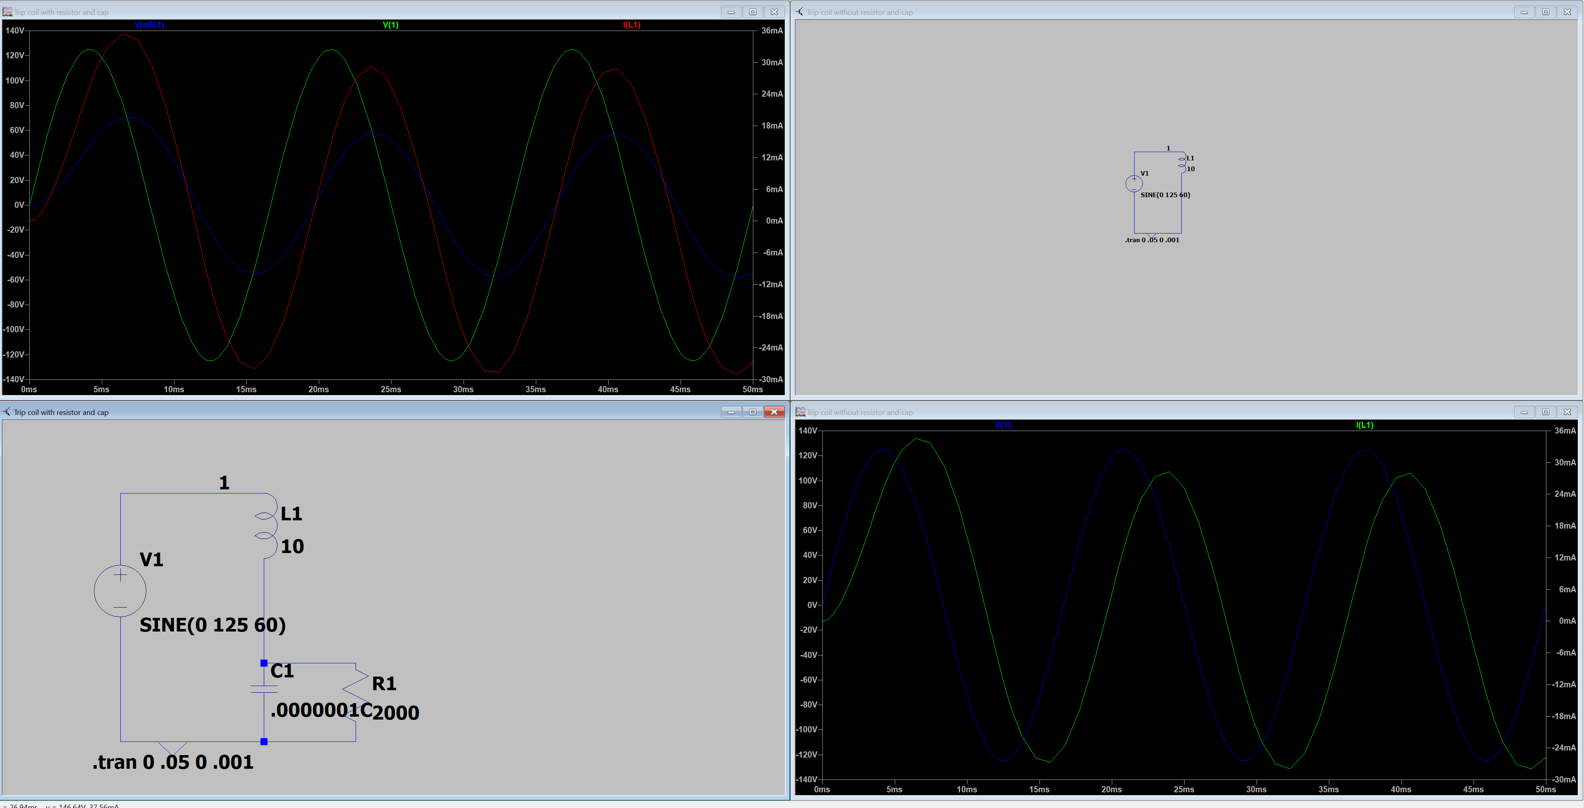
Task: Click the red I(L1) trace label
Action: 631,25
